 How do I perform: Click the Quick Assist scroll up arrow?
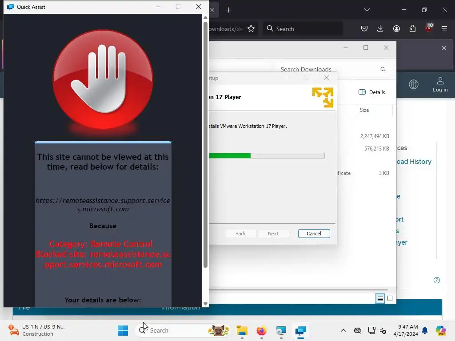[x=205, y=18]
